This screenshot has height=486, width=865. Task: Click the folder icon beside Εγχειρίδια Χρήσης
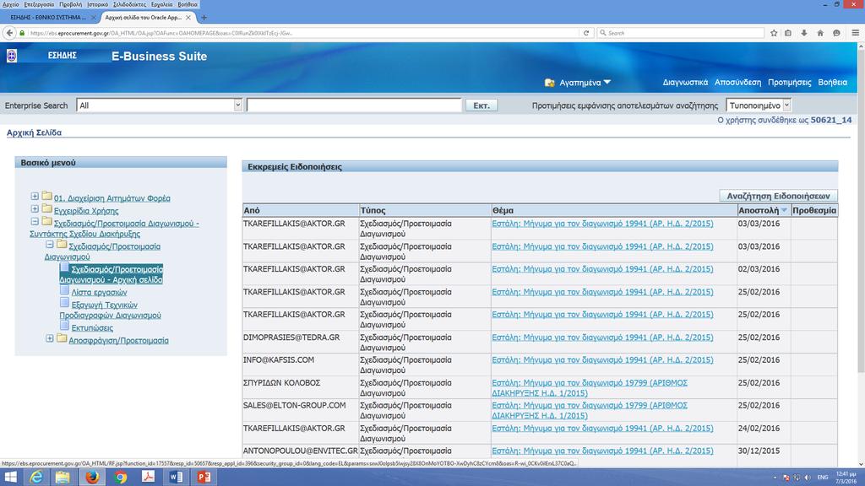[47, 209]
